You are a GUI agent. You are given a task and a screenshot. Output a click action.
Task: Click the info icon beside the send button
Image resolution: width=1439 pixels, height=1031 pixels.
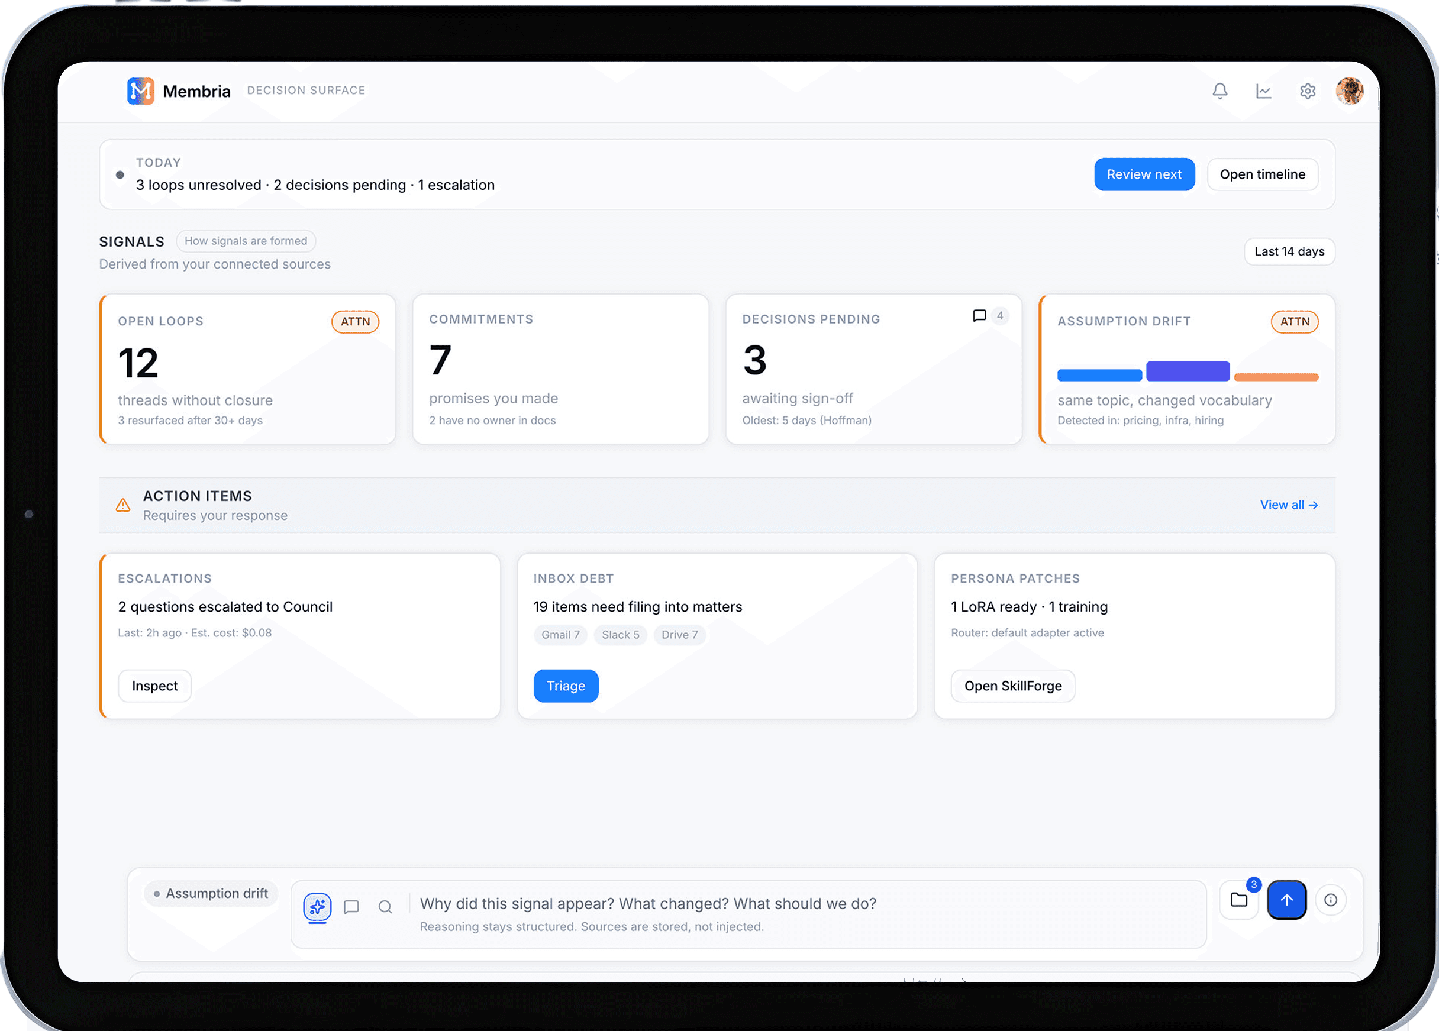click(x=1331, y=899)
